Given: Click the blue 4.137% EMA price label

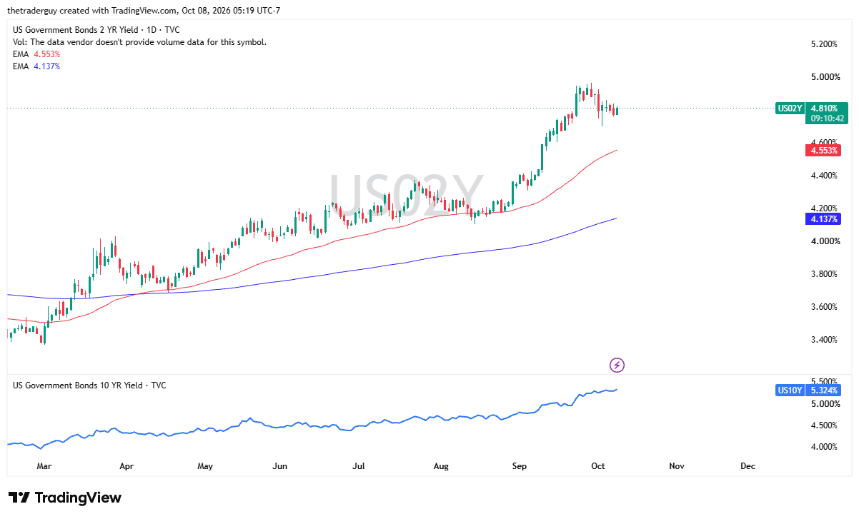Looking at the screenshot, I should 823,218.
